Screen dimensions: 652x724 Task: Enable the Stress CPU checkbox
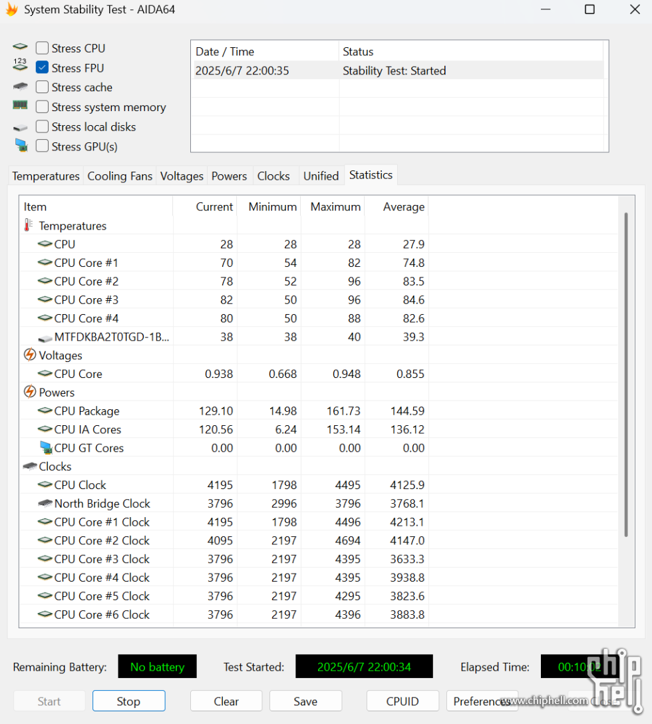[42, 48]
